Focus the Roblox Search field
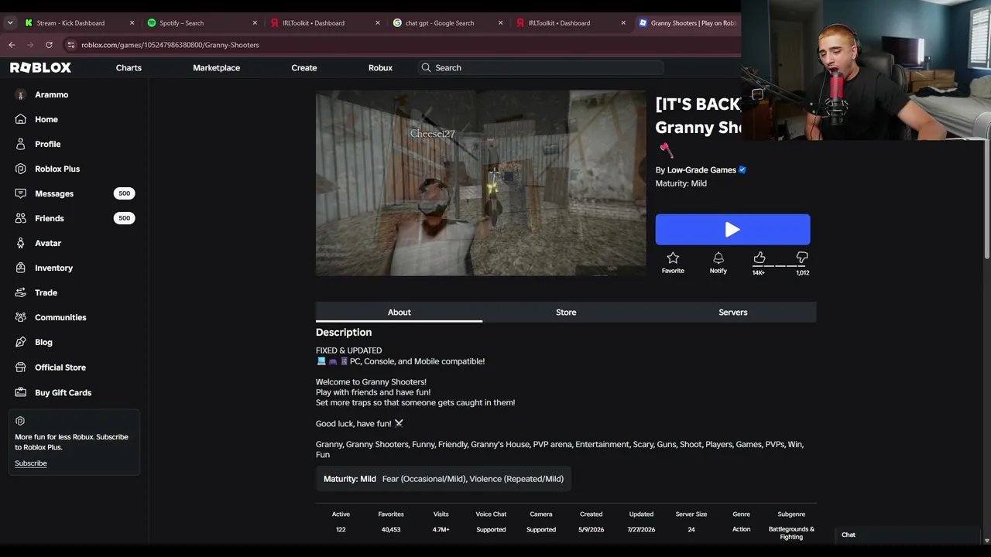 click(540, 68)
